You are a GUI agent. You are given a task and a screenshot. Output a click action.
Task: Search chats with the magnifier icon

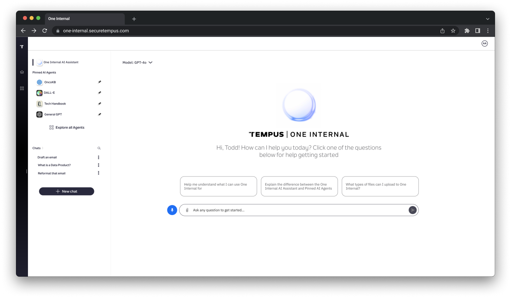click(99, 148)
